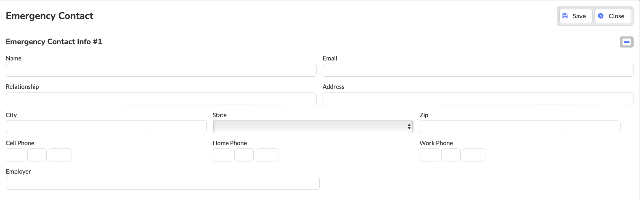Open the State dropdown list
This screenshot has height=200, width=640.
click(x=313, y=127)
